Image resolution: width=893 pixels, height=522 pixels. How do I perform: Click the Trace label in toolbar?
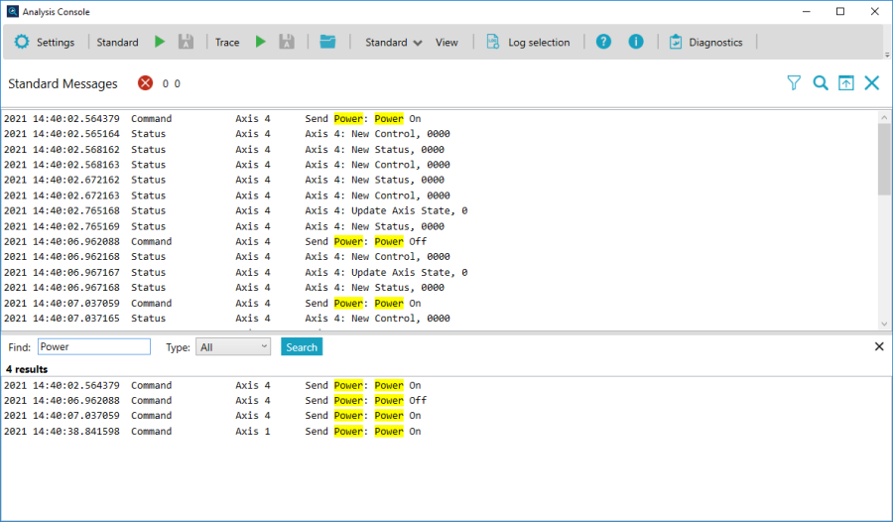tap(227, 42)
